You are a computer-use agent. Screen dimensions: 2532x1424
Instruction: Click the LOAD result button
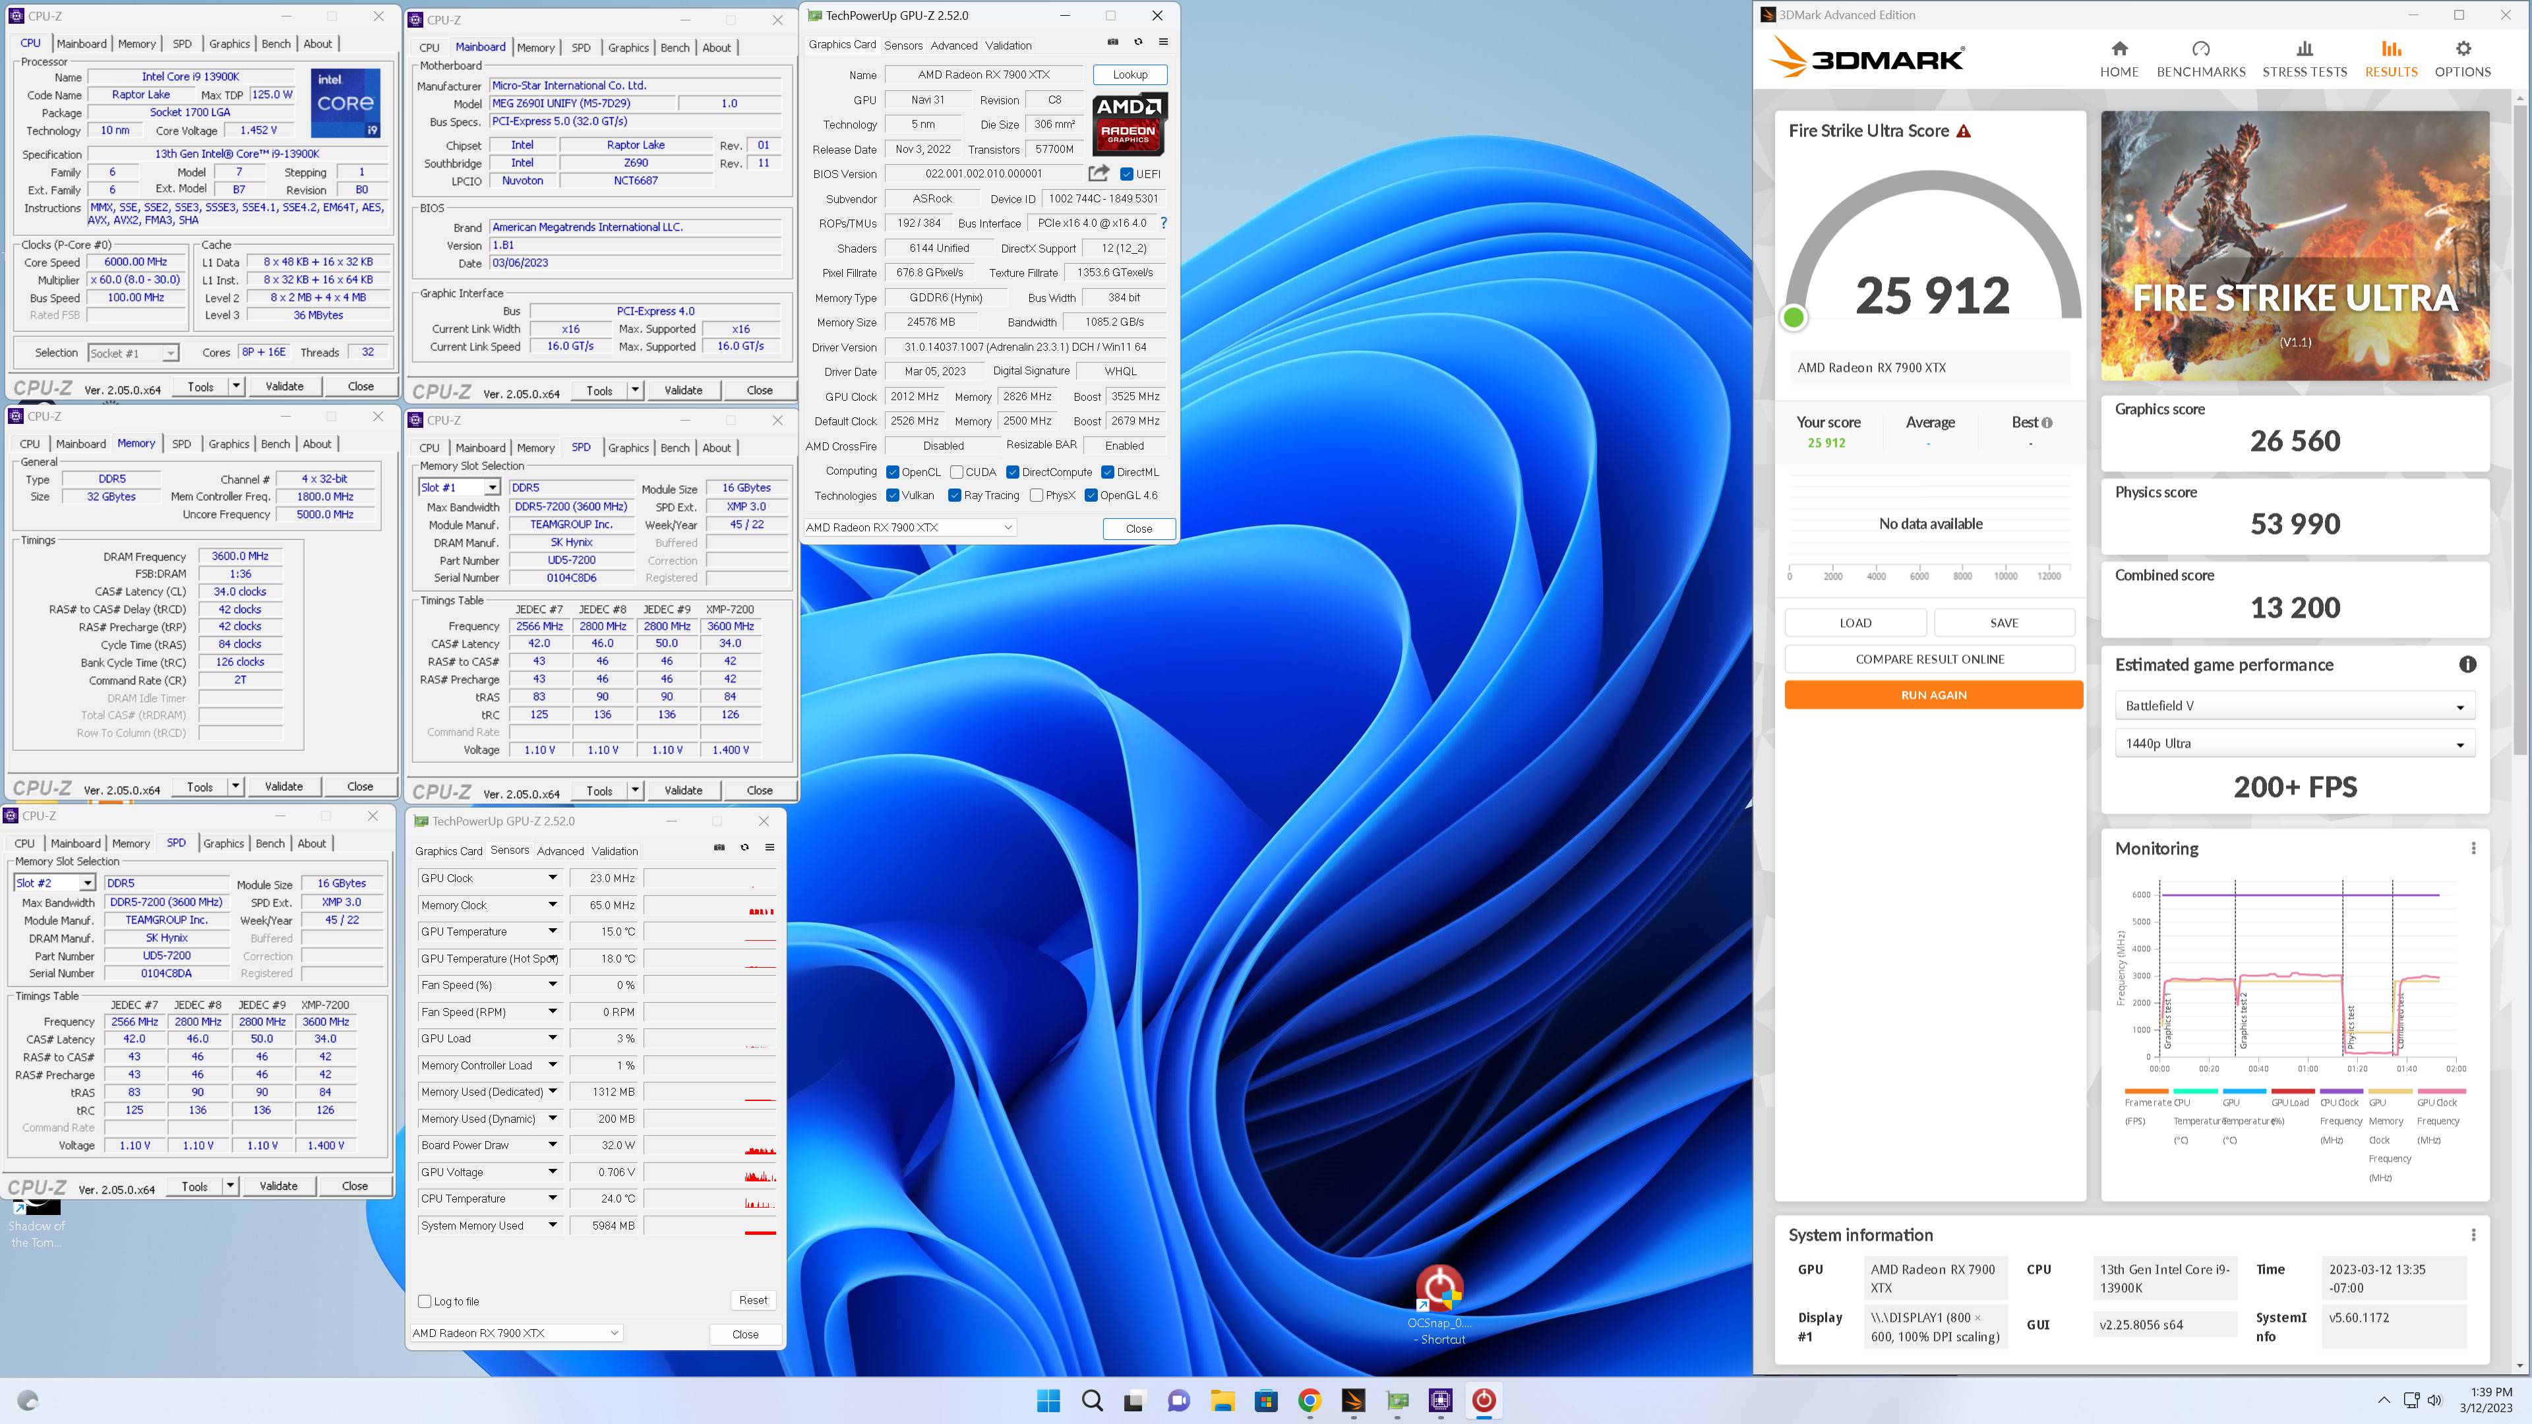[x=1855, y=623]
